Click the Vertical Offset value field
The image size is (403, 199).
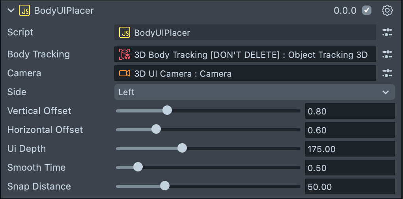pyautogui.click(x=350, y=111)
